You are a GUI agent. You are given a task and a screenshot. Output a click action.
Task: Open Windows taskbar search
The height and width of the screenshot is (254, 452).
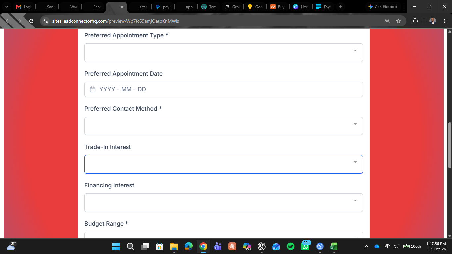(x=130, y=246)
